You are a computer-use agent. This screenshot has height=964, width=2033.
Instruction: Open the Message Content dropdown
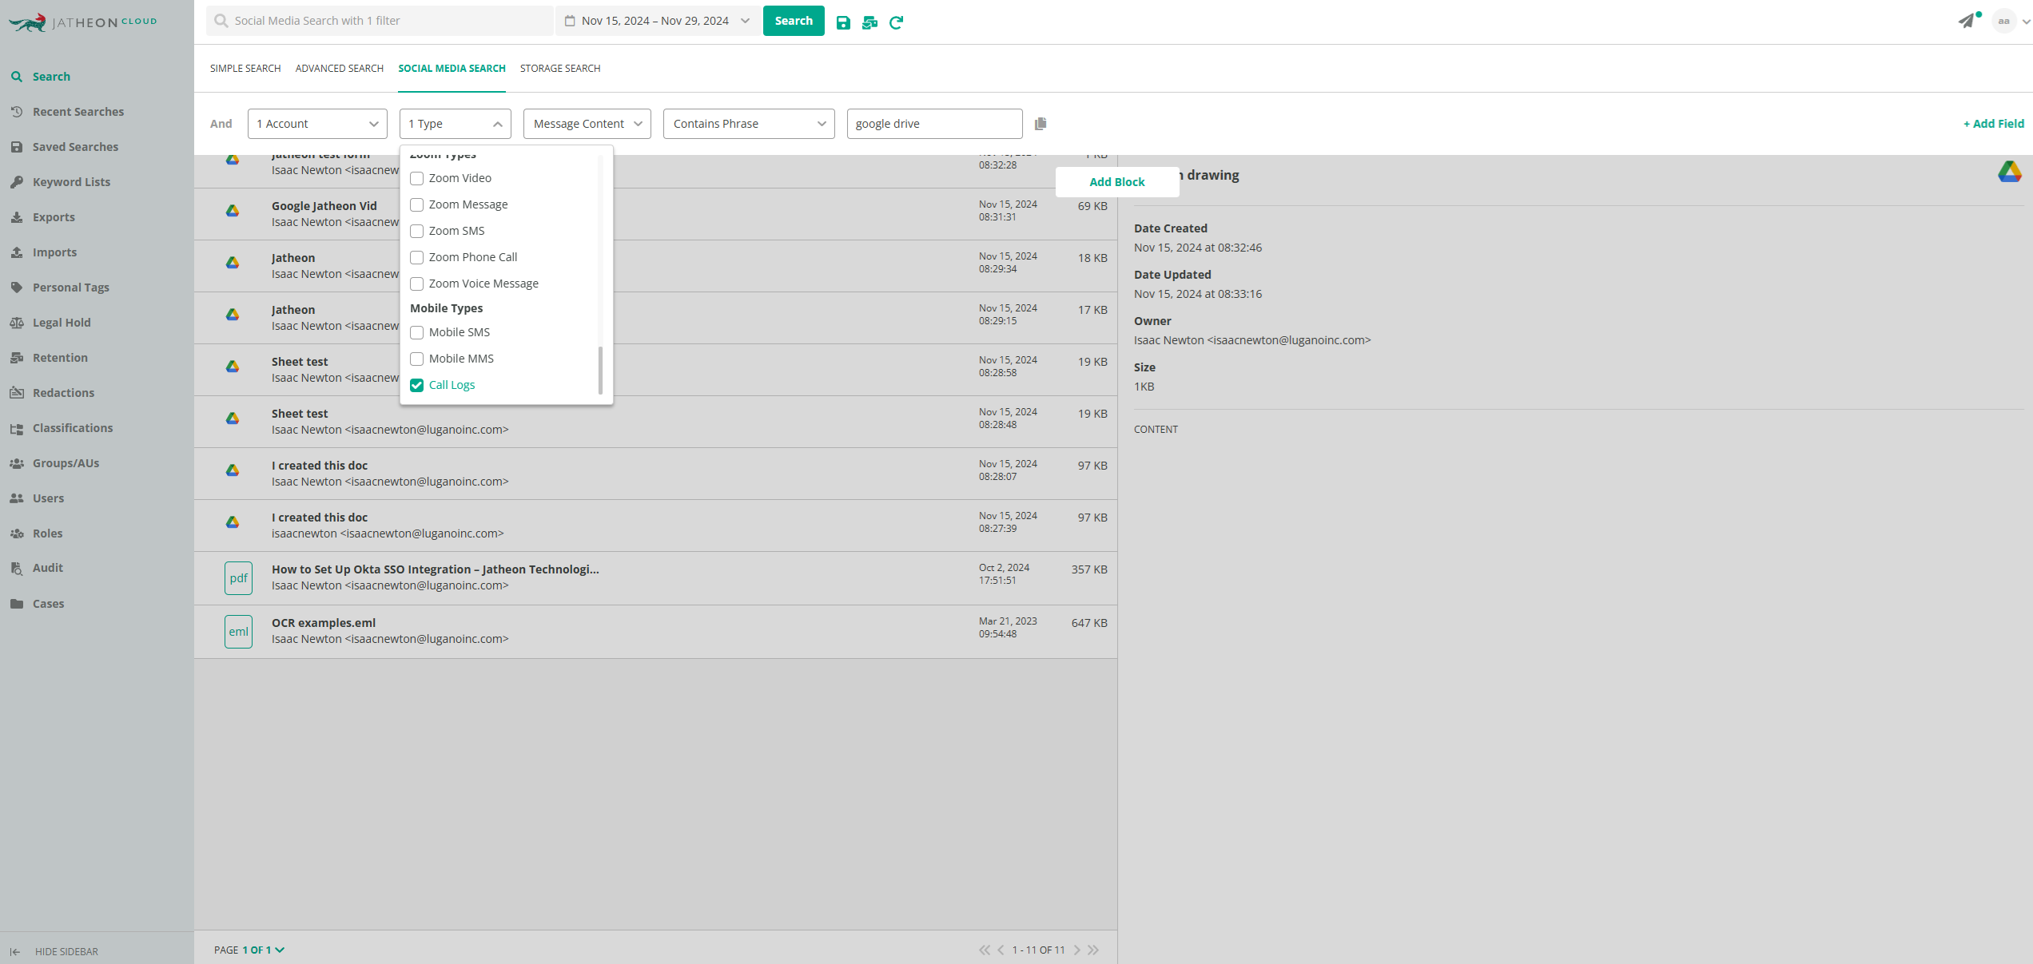pyautogui.click(x=587, y=124)
